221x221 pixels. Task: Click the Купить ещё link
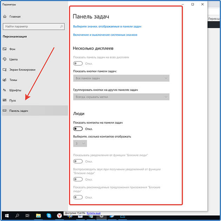coord(93,213)
